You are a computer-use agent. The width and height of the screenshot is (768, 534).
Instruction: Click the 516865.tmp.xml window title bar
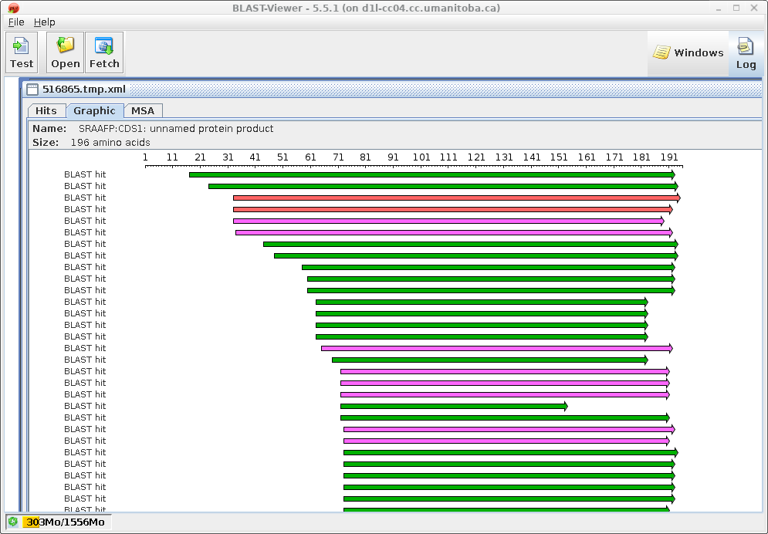pyautogui.click(x=386, y=90)
